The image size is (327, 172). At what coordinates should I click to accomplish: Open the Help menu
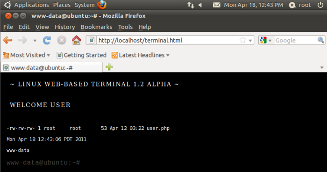click(x=145, y=27)
